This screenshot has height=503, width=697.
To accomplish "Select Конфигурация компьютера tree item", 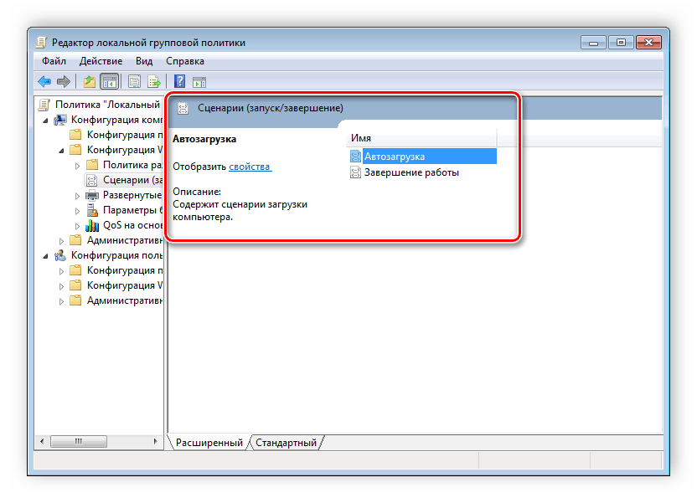I will click(x=117, y=120).
